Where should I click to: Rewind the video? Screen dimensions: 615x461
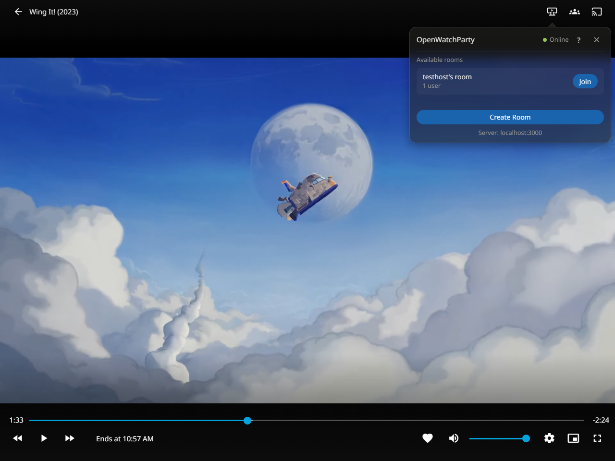[18, 438]
